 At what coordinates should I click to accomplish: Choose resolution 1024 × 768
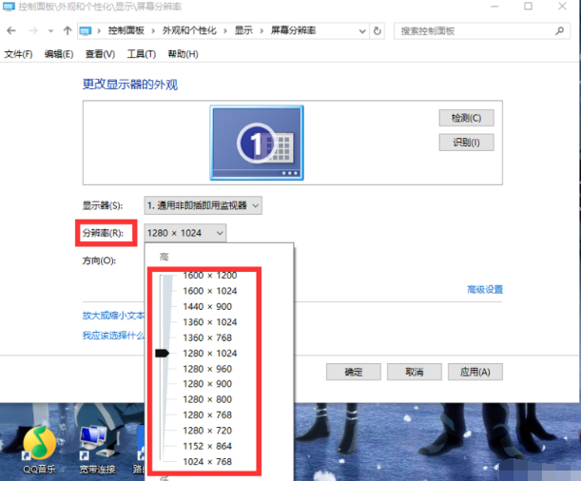pos(207,462)
